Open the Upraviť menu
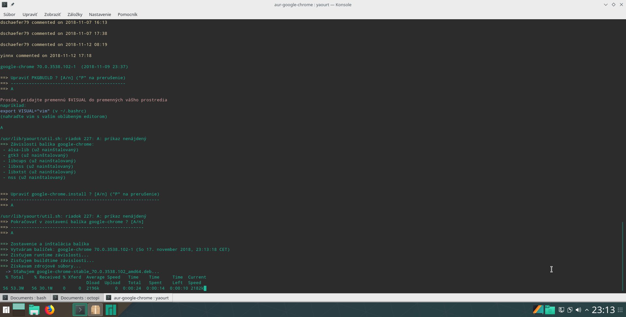 point(30,14)
